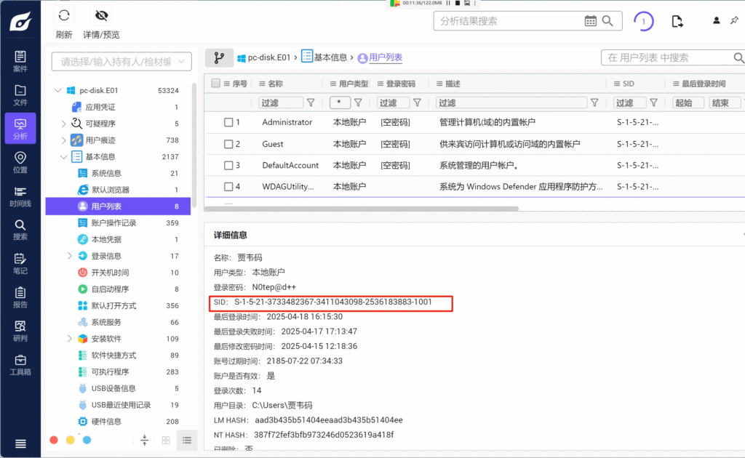The image size is (745, 458).
Task: Open the 报告 sidebar section
Action: tap(20, 297)
